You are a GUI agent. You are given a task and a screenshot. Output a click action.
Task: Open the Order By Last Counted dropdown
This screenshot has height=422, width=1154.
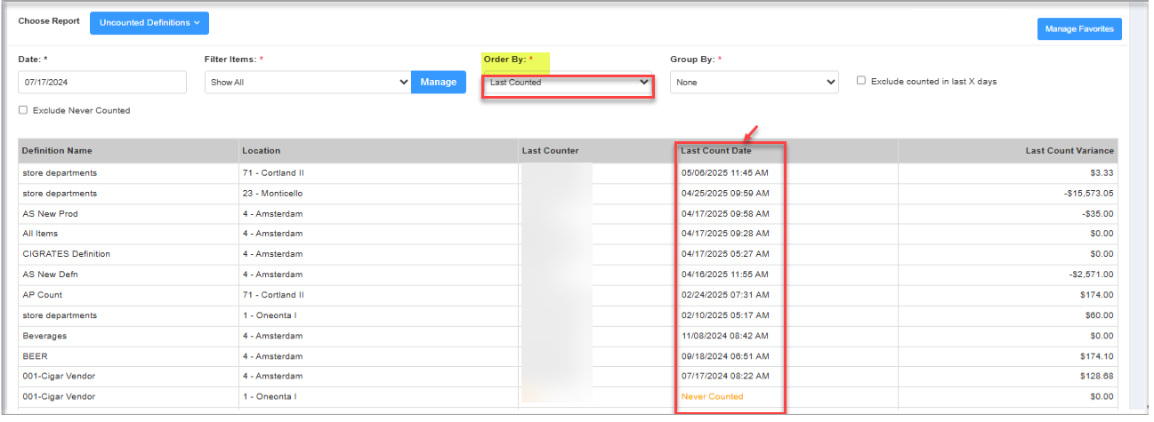569,83
